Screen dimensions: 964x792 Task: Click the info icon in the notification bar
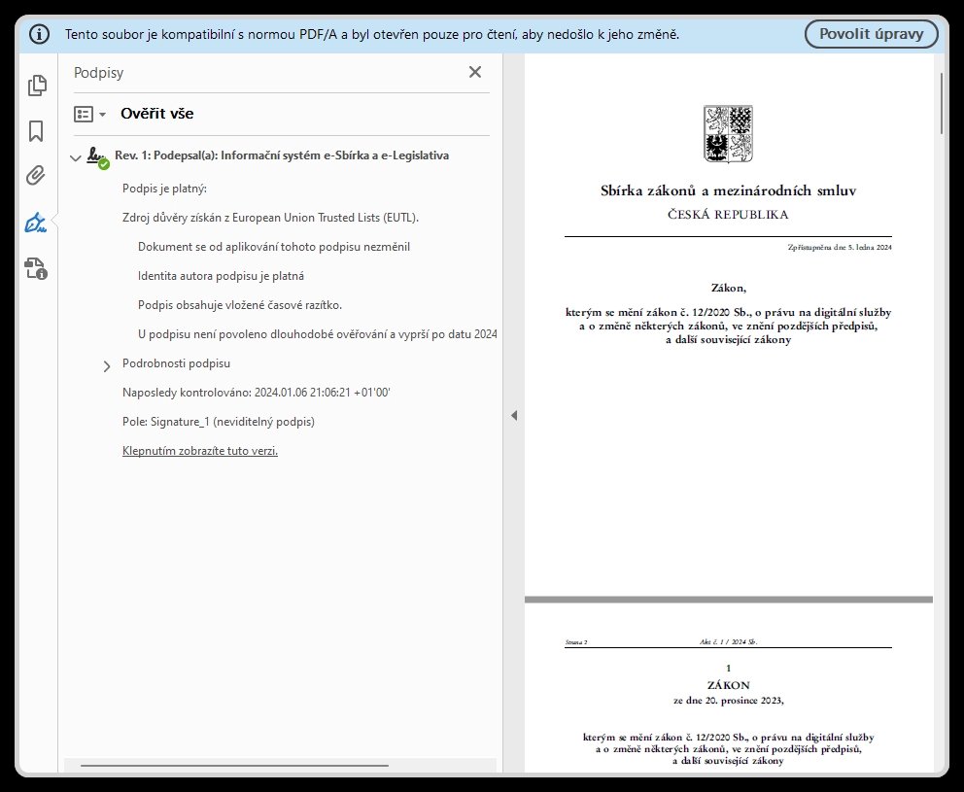40,34
